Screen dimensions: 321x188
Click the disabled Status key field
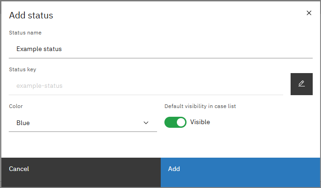tap(146, 85)
